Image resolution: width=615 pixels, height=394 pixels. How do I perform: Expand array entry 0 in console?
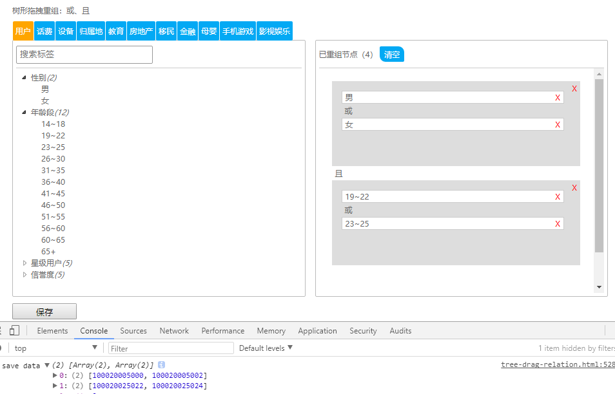pos(55,375)
